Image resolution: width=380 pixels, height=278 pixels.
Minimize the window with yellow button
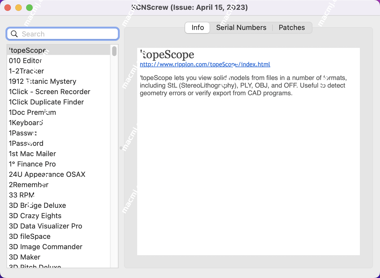point(19,8)
